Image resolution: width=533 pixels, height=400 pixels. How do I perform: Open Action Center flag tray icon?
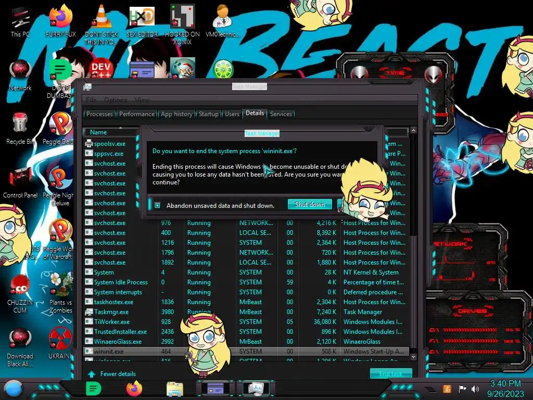tap(462, 389)
